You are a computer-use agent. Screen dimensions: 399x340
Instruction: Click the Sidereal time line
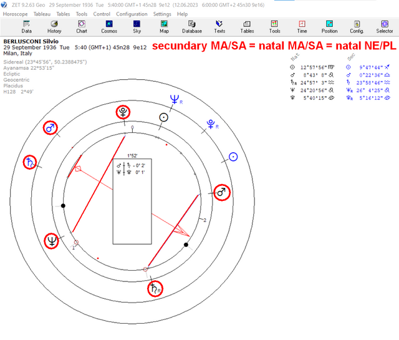(45, 62)
